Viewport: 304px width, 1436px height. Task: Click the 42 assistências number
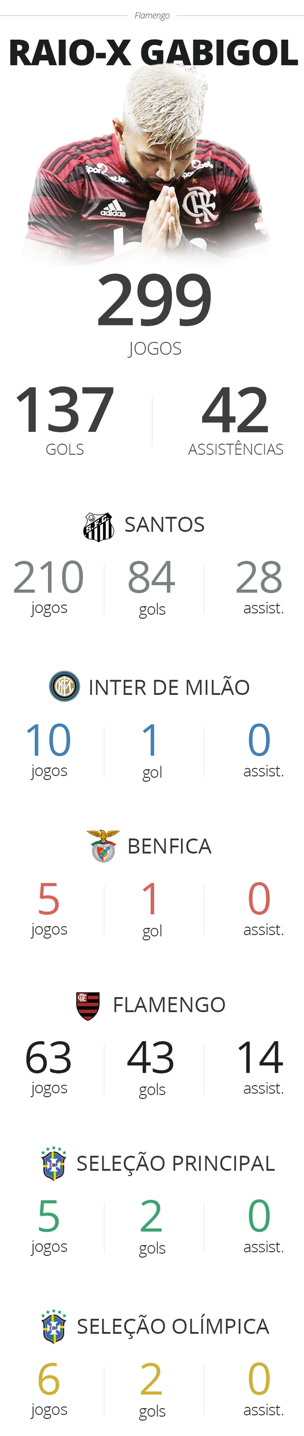[x=235, y=410]
